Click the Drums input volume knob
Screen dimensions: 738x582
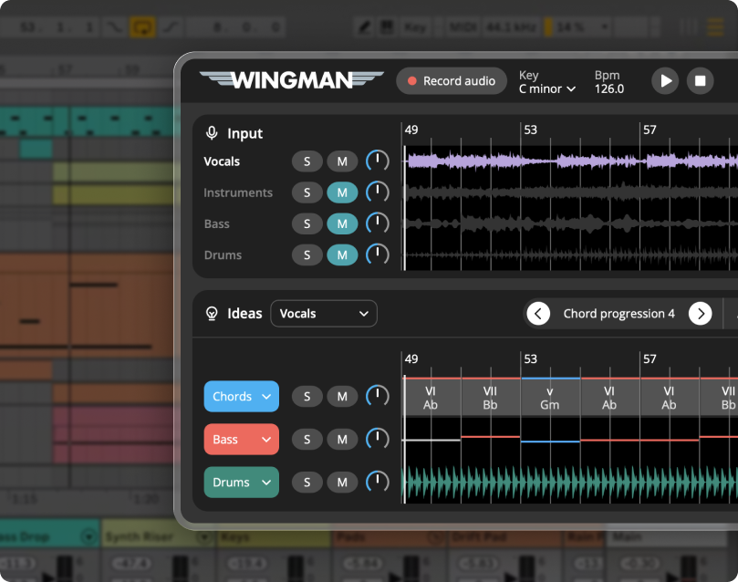coord(378,255)
